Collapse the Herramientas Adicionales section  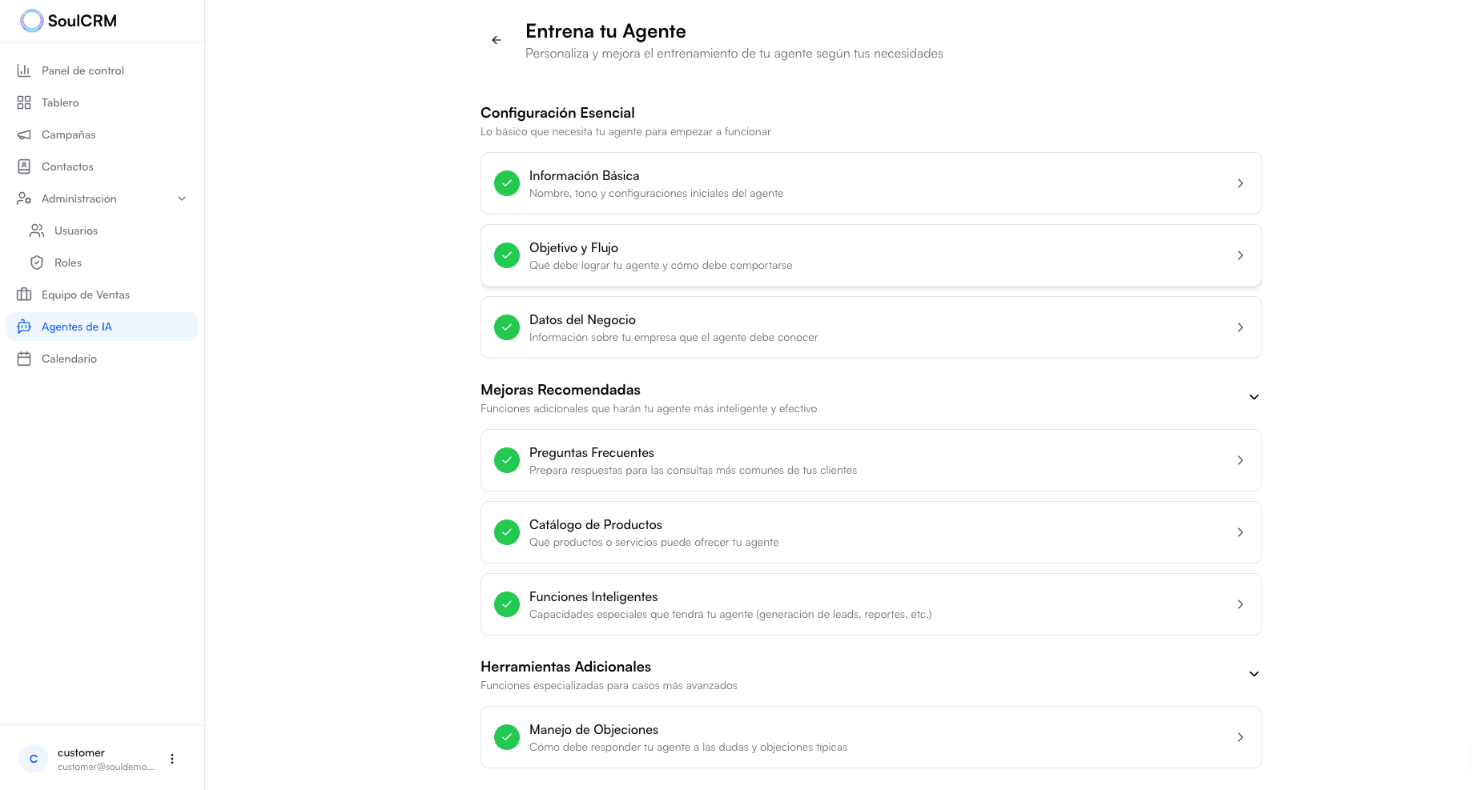(x=1253, y=673)
